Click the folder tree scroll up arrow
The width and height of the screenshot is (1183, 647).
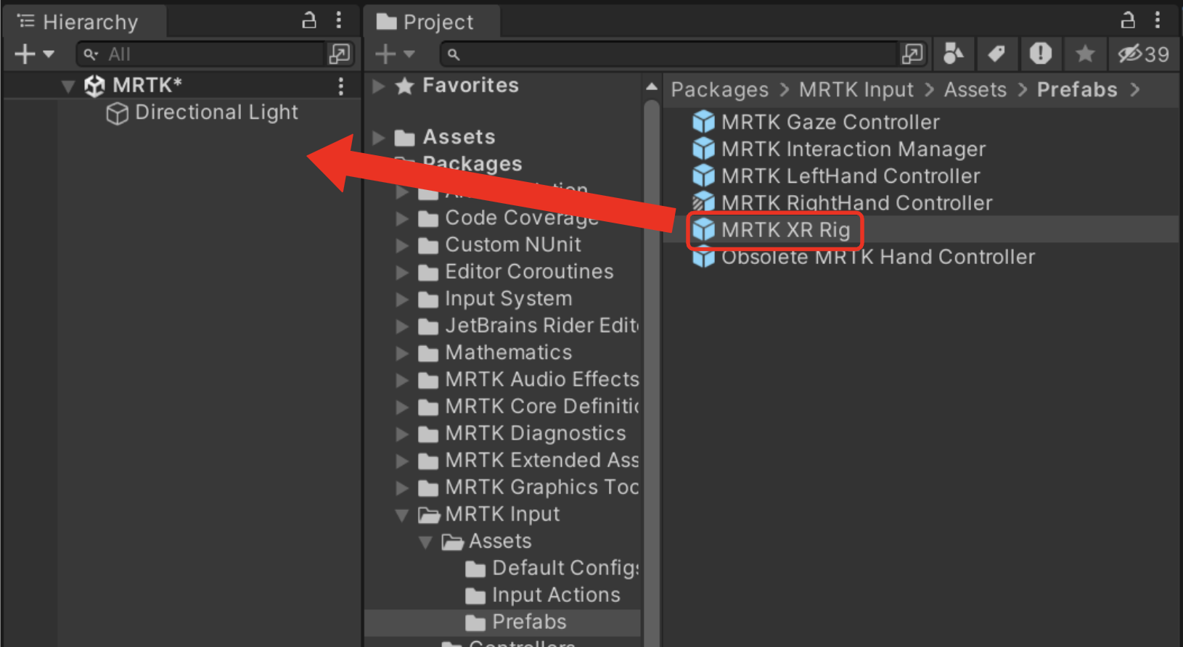652,86
